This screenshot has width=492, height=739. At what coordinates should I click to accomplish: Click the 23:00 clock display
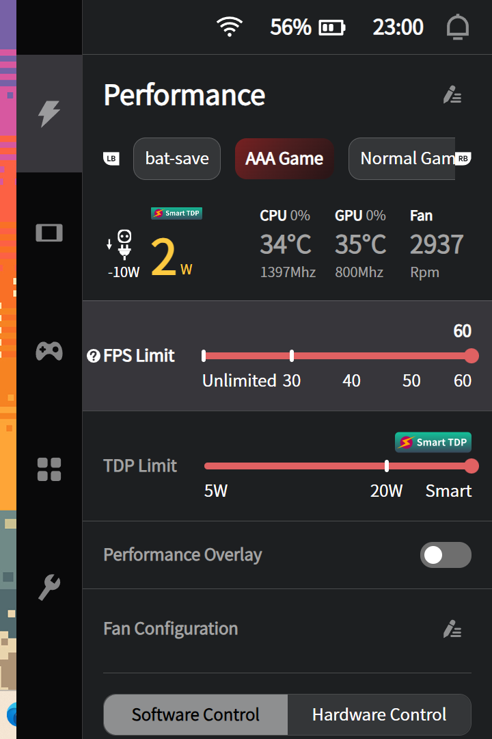tap(398, 27)
